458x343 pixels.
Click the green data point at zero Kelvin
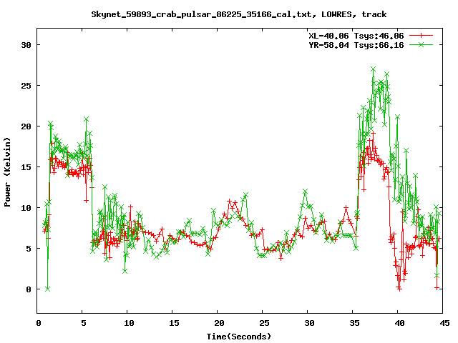tap(48, 289)
